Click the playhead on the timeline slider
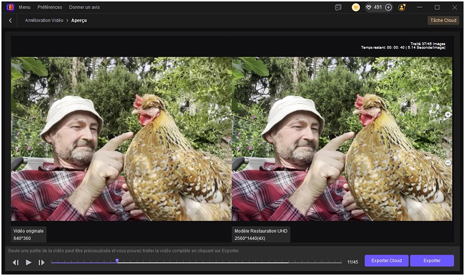The width and height of the screenshot is (465, 276). pos(117,261)
